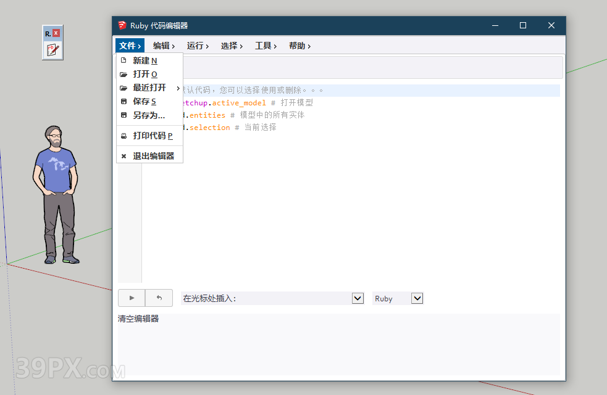Screen dimensions: 607x395
Task: Open the 在光标处插入 dropdown arrow
Action: [x=358, y=298]
